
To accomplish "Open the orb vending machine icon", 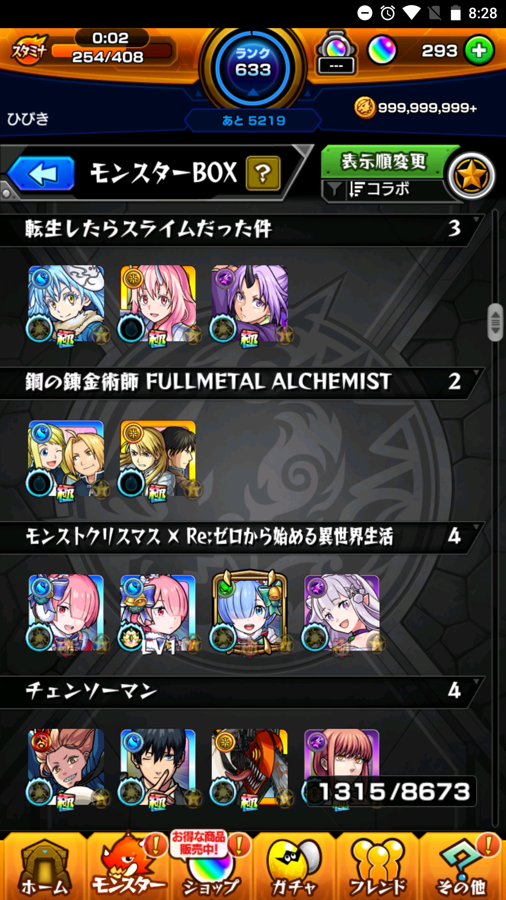I will point(336,53).
